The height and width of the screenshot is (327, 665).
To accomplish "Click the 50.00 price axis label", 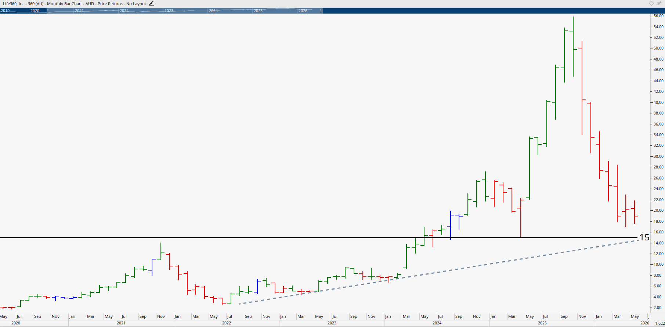I will tap(659, 48).
